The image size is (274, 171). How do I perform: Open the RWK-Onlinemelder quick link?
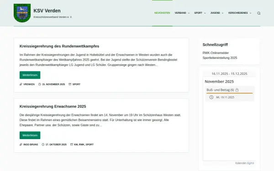point(216,53)
